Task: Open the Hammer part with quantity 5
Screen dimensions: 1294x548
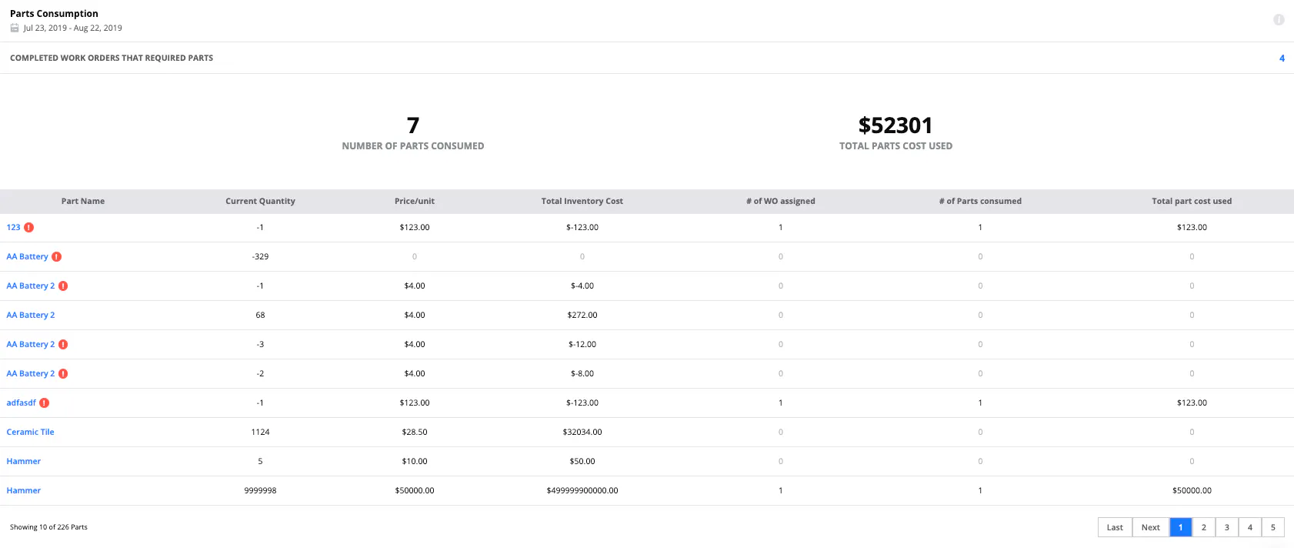Action: (x=24, y=461)
